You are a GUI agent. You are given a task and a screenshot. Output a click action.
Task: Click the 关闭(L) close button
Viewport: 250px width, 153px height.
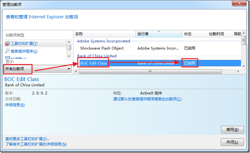232,142
